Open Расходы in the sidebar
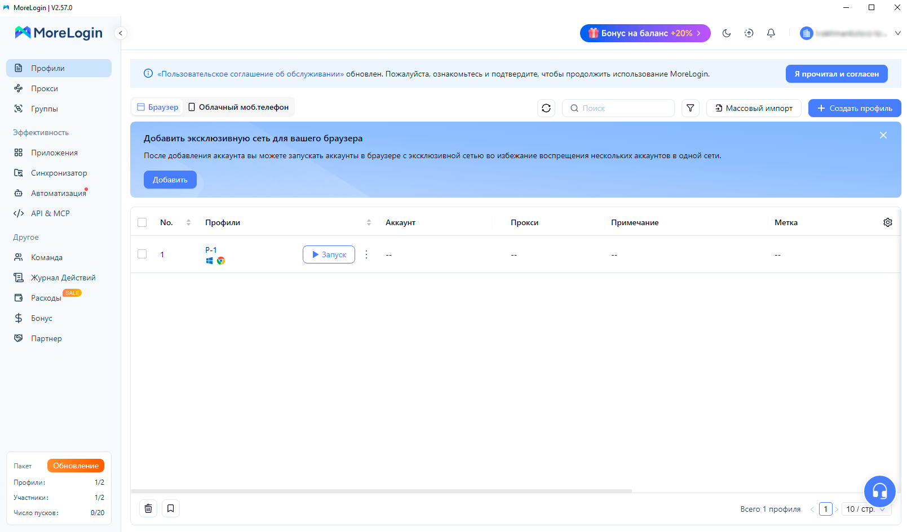 tap(59, 298)
